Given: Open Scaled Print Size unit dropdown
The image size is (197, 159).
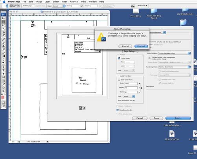Looking at the screenshot, I should click(x=129, y=97).
